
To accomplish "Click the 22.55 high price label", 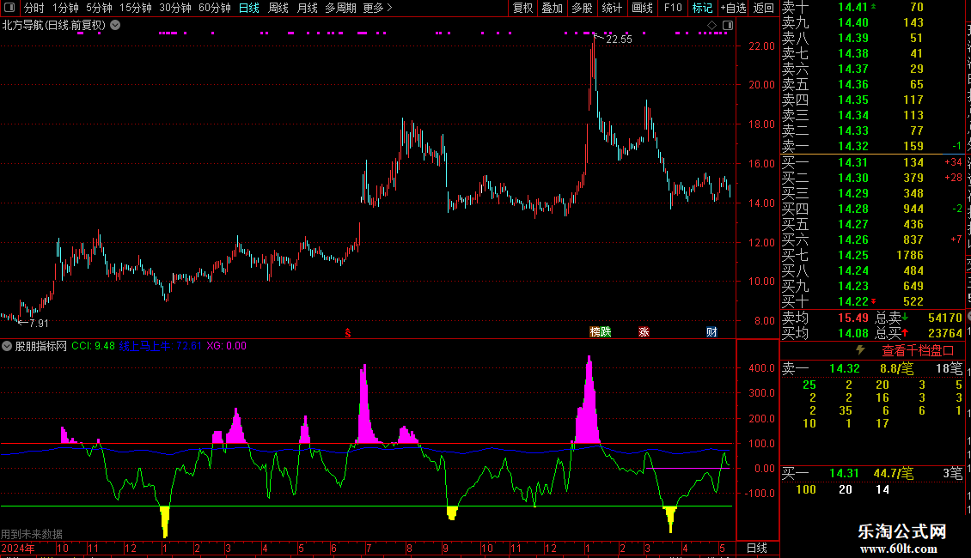I will pyautogui.click(x=619, y=39).
